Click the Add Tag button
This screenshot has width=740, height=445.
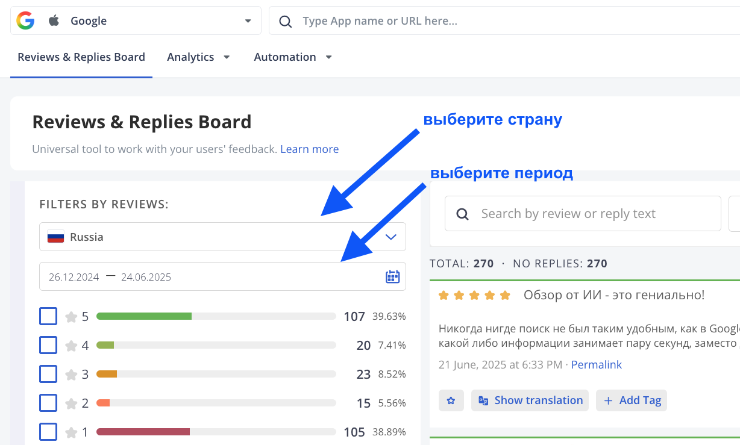point(632,400)
